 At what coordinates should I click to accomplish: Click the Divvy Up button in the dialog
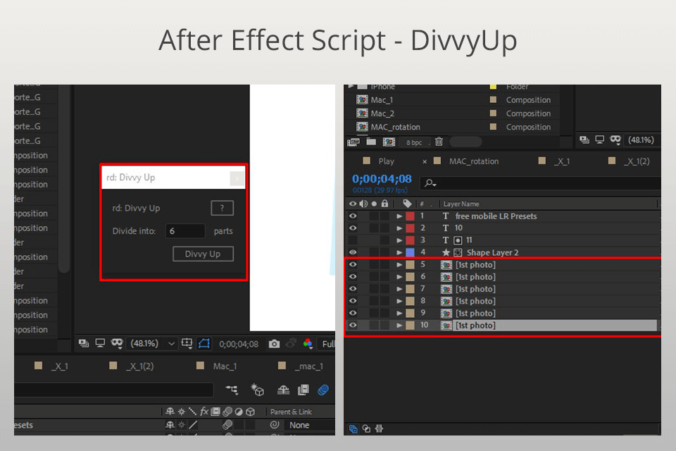click(202, 254)
